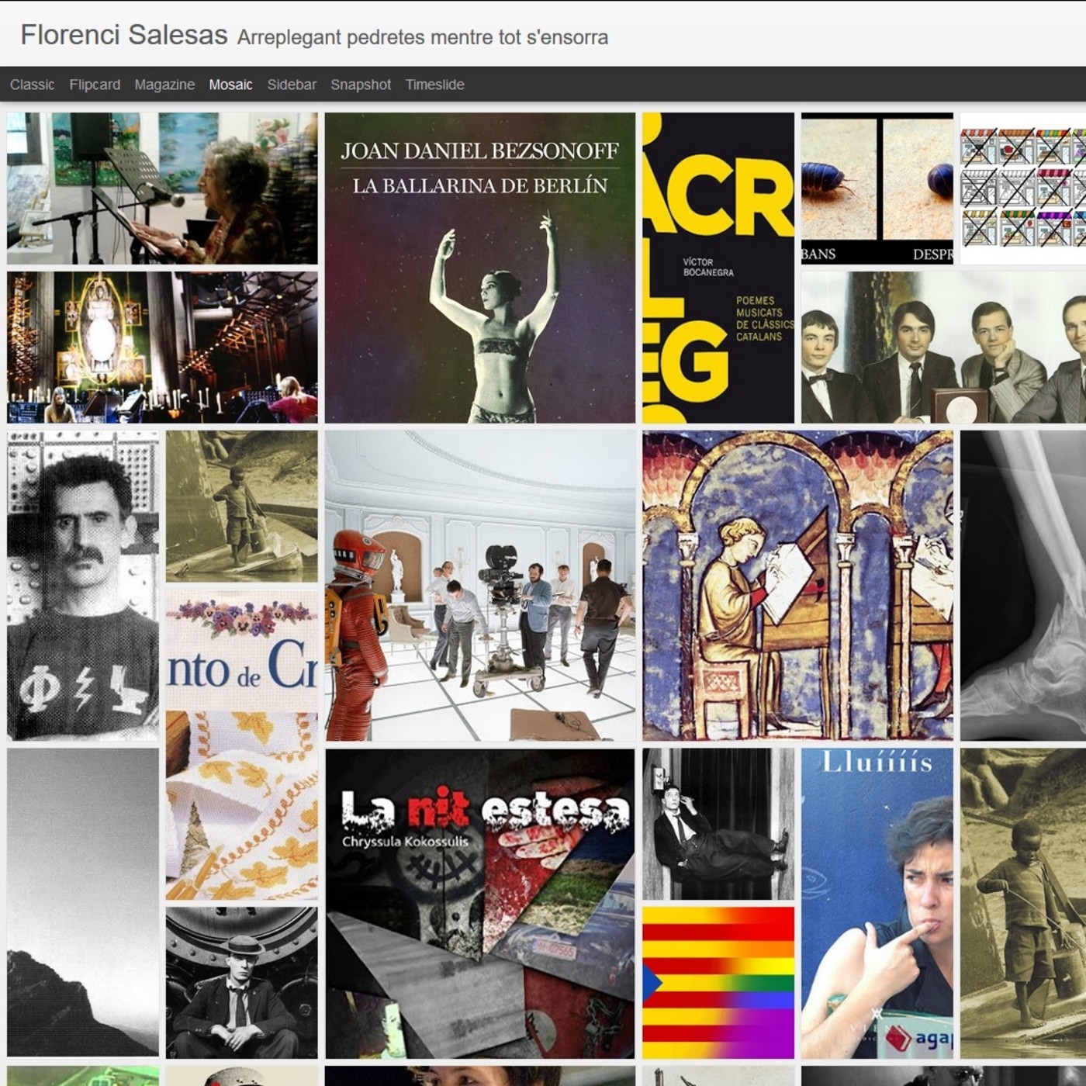
Task: Open the woman at microphone photo post
Action: [162, 188]
